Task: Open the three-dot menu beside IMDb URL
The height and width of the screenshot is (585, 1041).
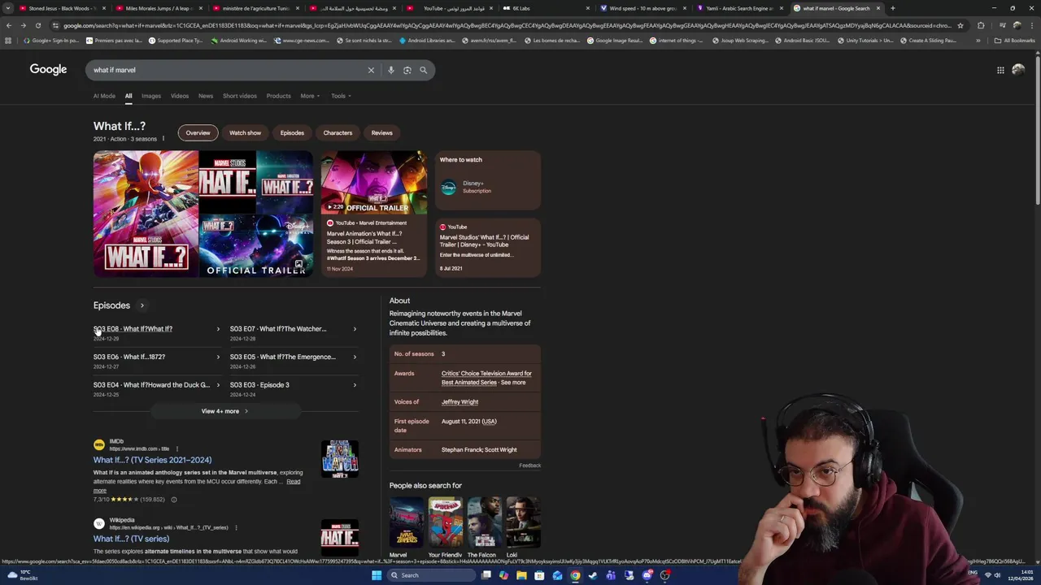Action: pos(176,448)
